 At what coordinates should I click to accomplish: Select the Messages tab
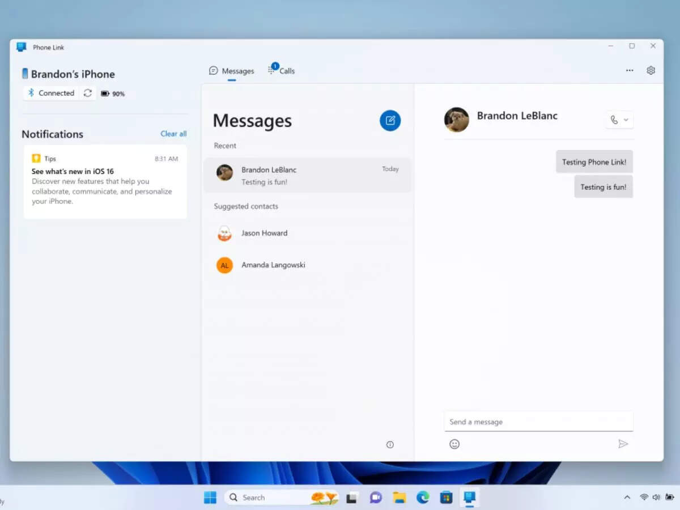231,70
